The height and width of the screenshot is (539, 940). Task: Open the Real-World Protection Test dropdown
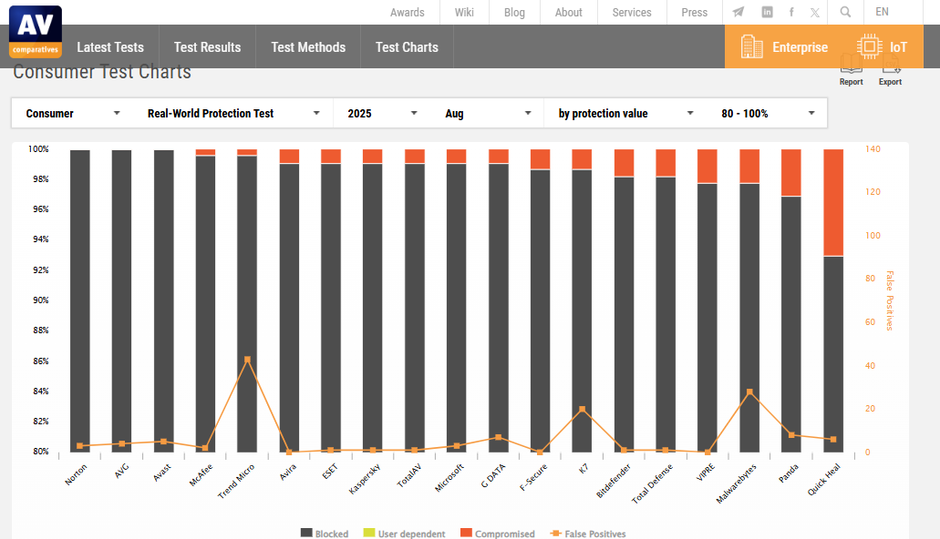point(233,113)
